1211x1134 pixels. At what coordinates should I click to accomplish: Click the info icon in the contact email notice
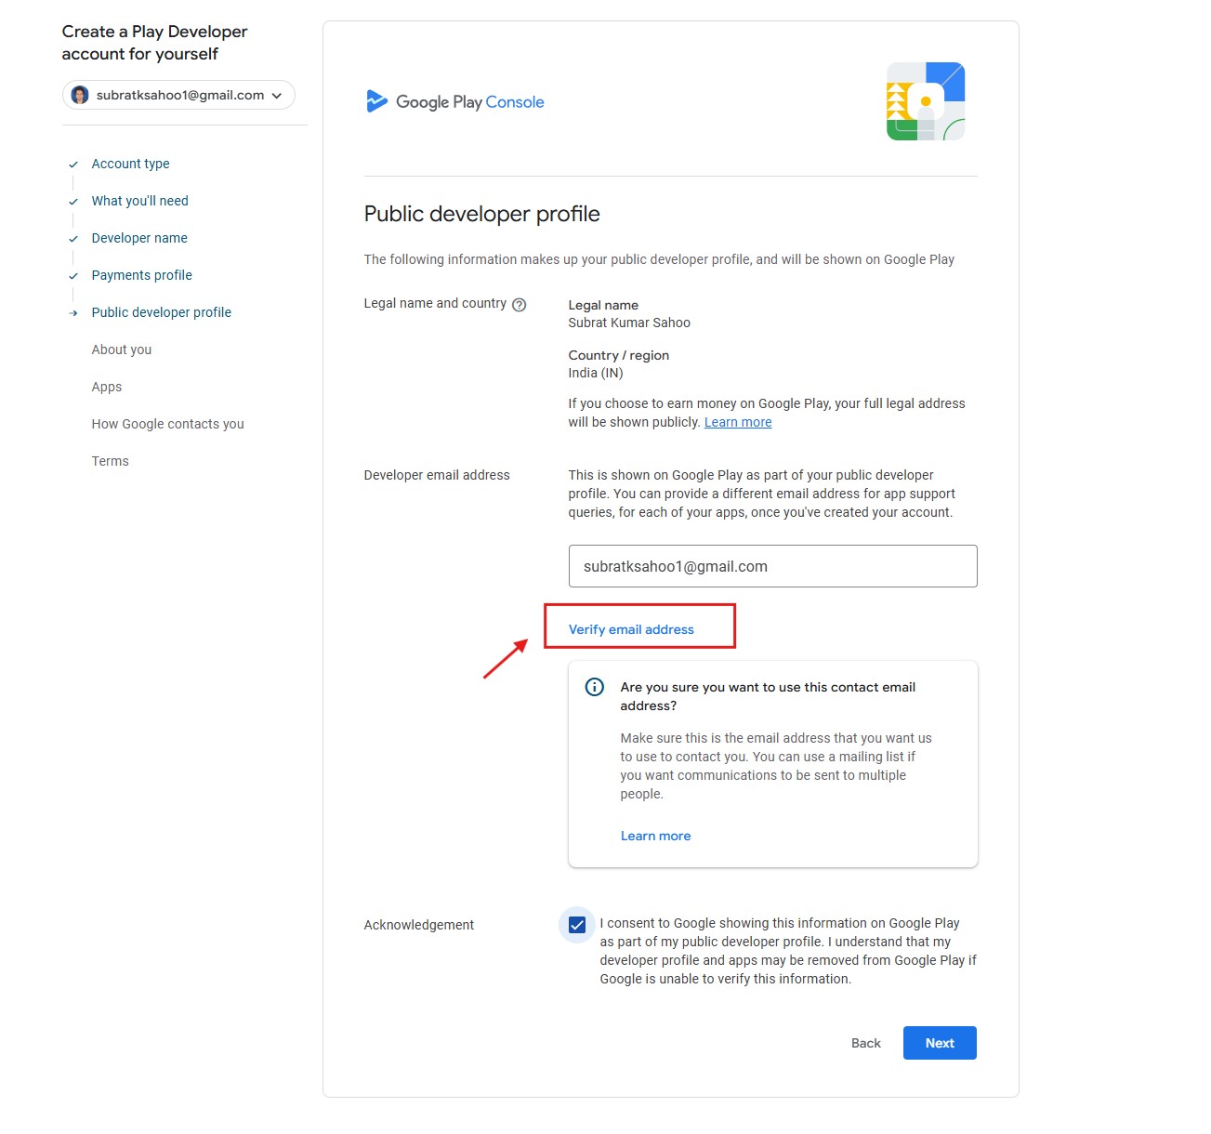pyautogui.click(x=595, y=688)
